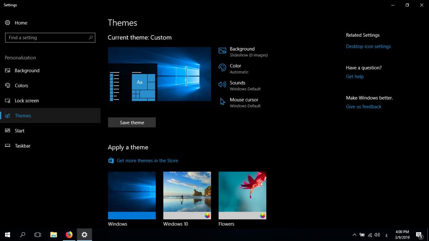Click the search magnifier in Find a setting
Screen dimensions: 429x241
(91, 37)
